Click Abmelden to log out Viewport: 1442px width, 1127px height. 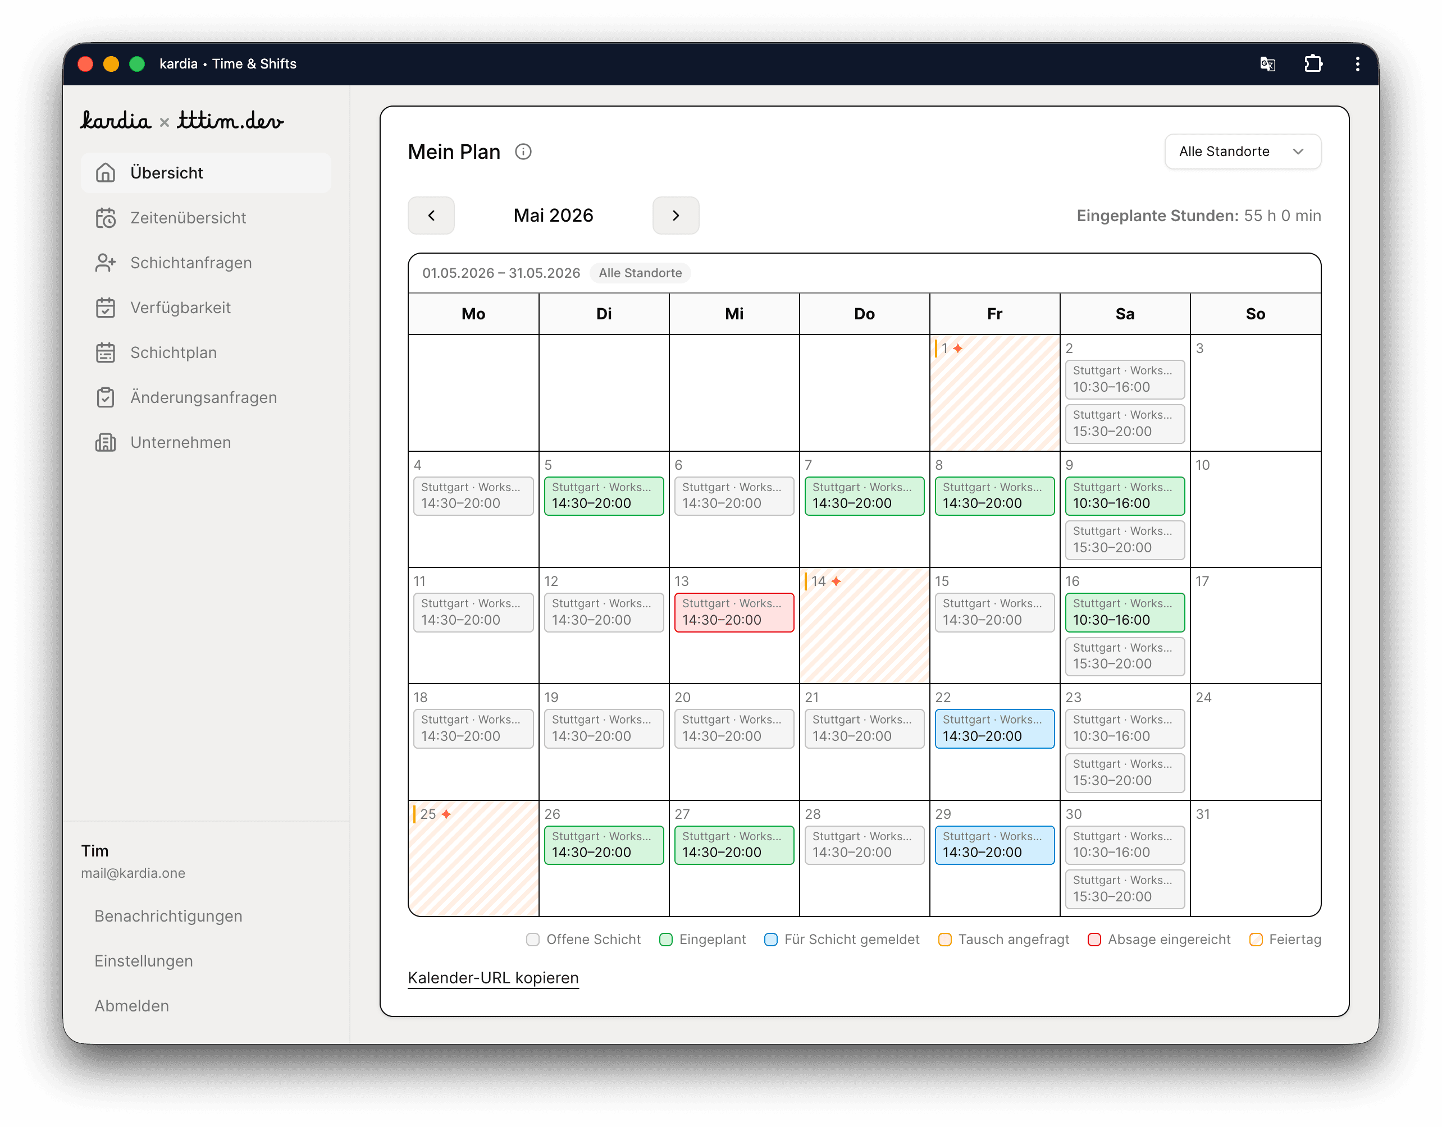[x=131, y=1006]
